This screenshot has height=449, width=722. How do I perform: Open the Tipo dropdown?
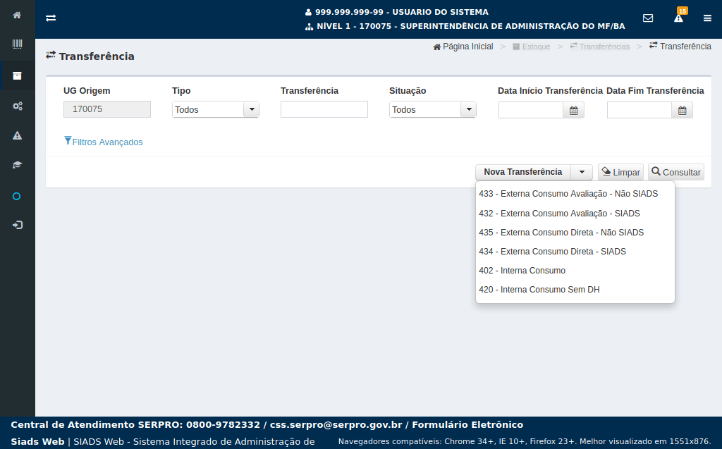pyautogui.click(x=216, y=109)
